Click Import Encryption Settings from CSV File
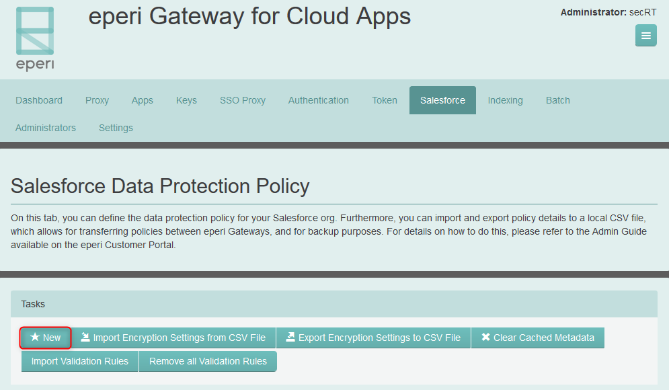 173,338
